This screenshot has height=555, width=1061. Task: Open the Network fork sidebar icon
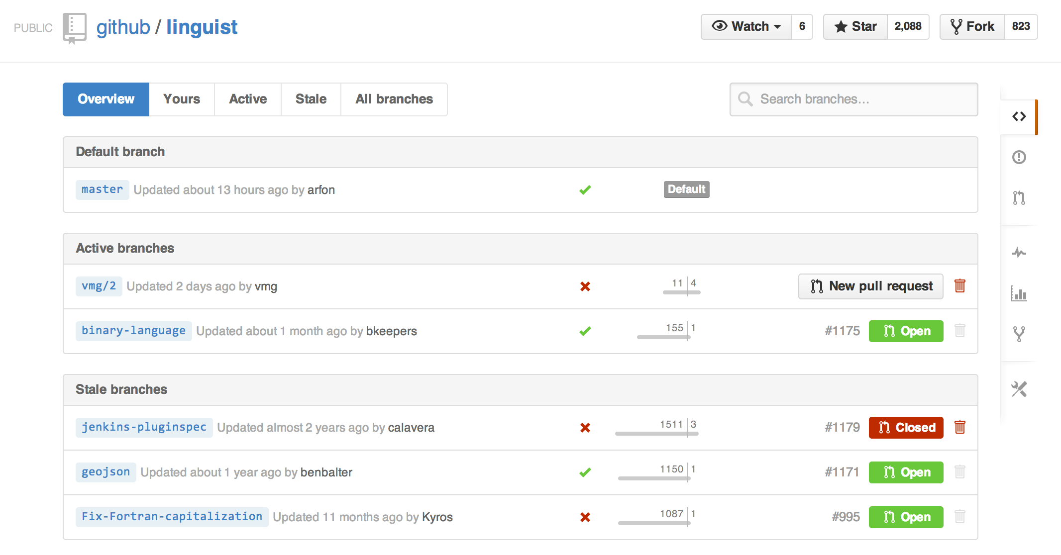pos(1019,334)
